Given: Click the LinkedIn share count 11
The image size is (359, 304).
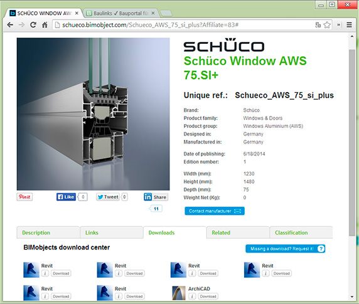Looking at the screenshot, I should (x=156, y=209).
